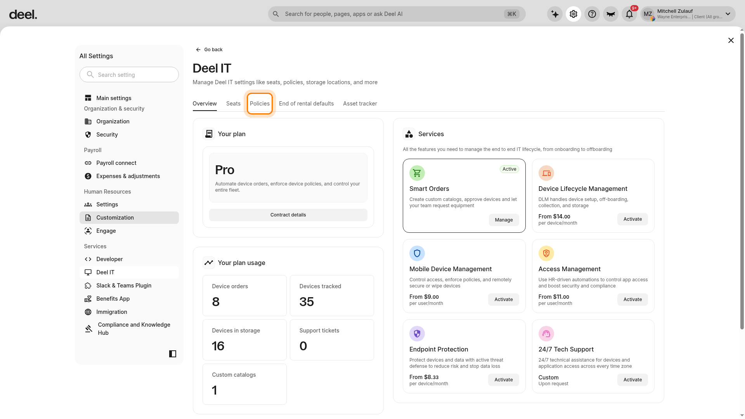Focus the Search setting field
This screenshot has width=745, height=419.
[x=129, y=74]
